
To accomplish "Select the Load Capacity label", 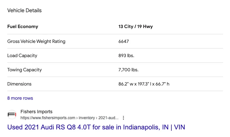I will [x=22, y=55].
